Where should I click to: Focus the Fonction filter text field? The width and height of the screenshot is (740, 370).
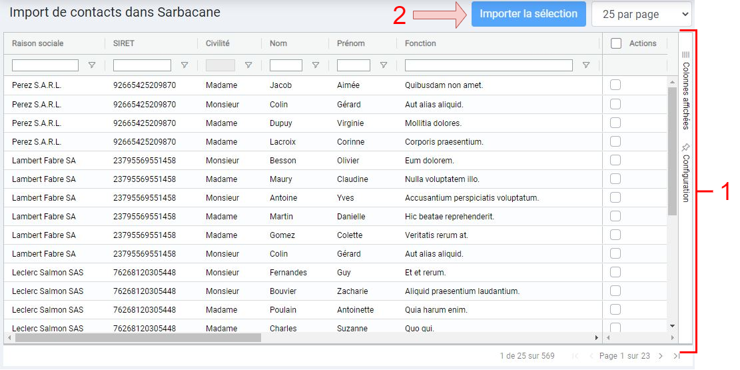pos(488,65)
